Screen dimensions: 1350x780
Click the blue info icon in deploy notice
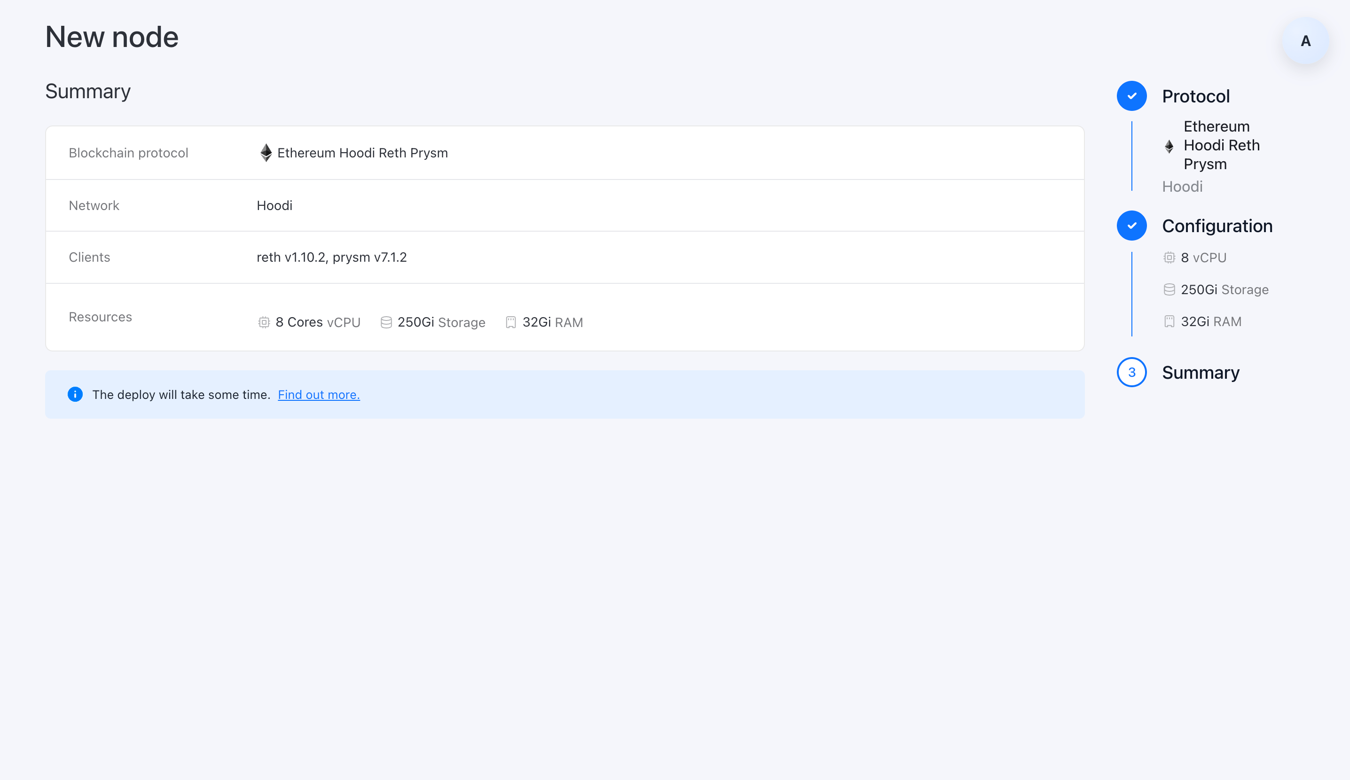click(75, 395)
